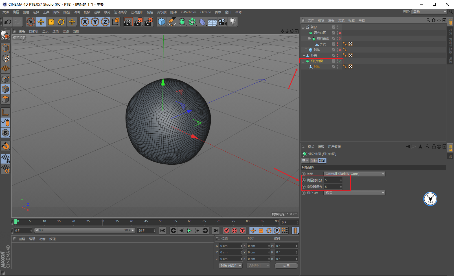Viewport: 454px width, 276px height.
Task: Toggle autokeying red circle button
Action: click(234, 231)
